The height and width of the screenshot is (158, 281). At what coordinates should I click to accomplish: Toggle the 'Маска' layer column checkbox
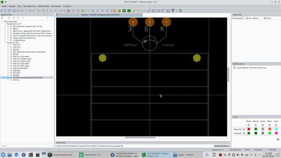(256, 125)
